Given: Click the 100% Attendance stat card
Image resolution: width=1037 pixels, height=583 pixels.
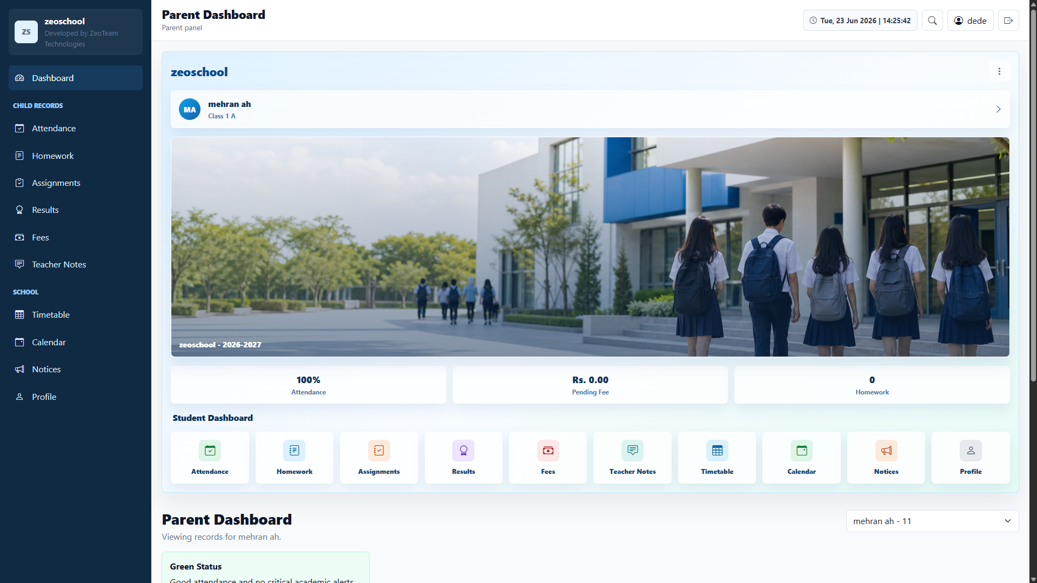Looking at the screenshot, I should (309, 385).
